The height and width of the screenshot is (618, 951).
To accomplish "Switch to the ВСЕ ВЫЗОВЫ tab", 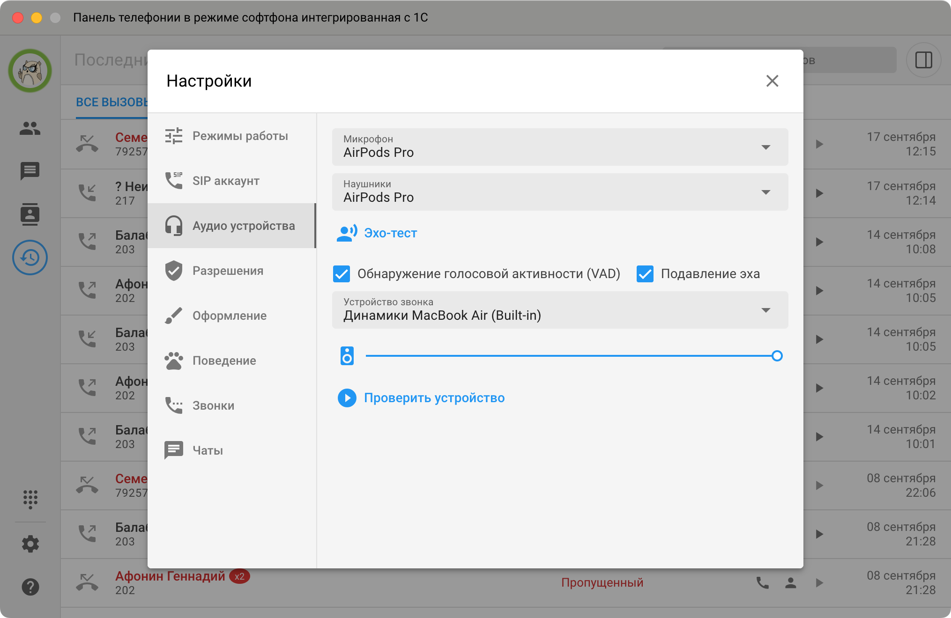I will click(x=111, y=102).
